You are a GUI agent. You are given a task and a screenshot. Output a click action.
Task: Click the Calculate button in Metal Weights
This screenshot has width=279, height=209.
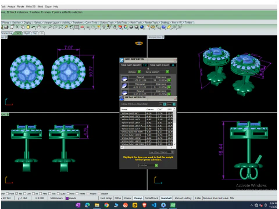(148, 165)
